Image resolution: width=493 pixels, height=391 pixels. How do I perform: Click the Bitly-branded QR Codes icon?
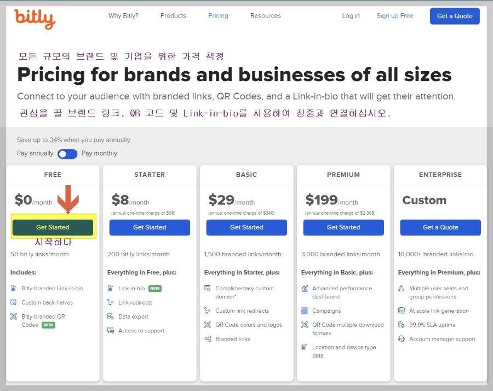point(14,317)
